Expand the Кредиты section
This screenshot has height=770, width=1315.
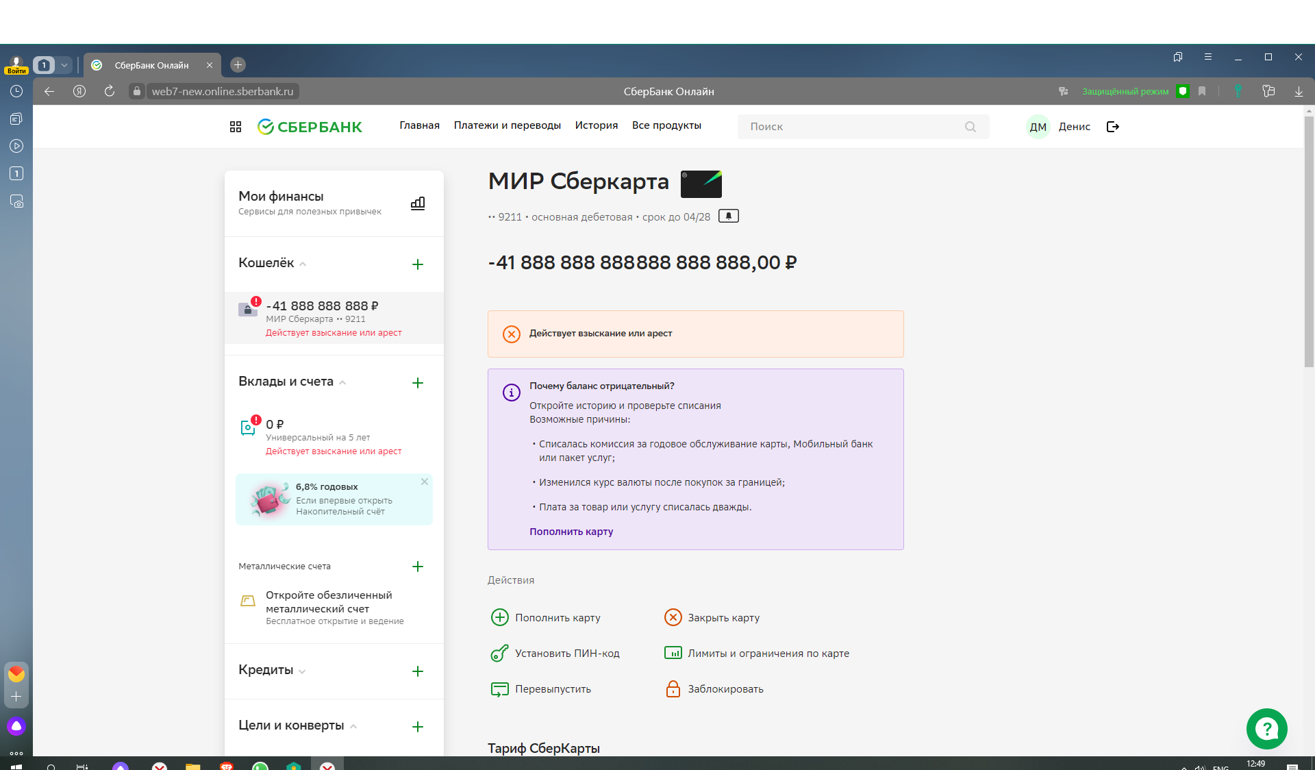[302, 671]
